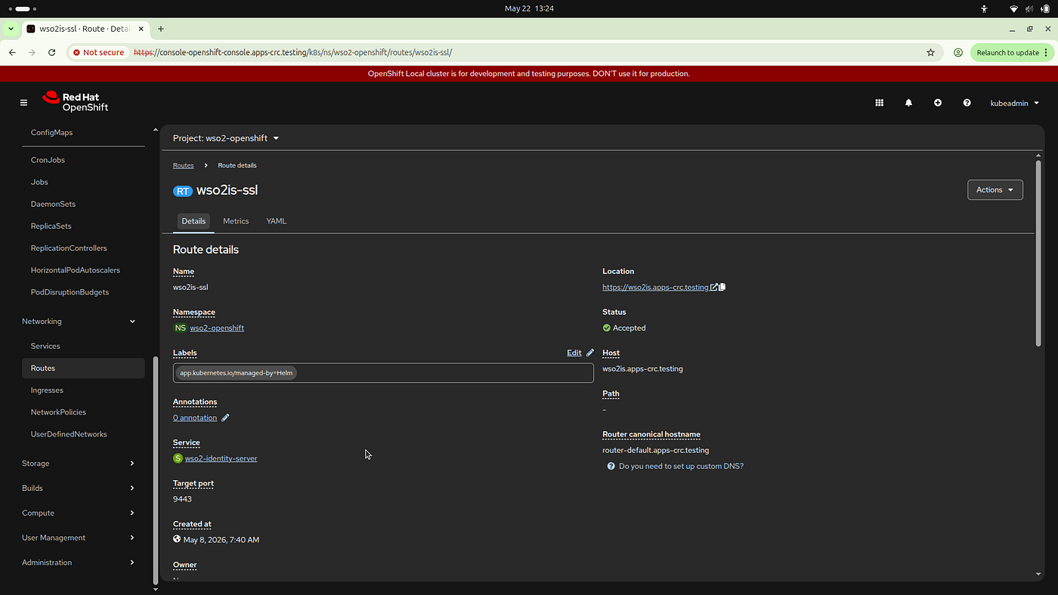Click the Red Hat OpenShift logo
The width and height of the screenshot is (1058, 595).
click(75, 102)
